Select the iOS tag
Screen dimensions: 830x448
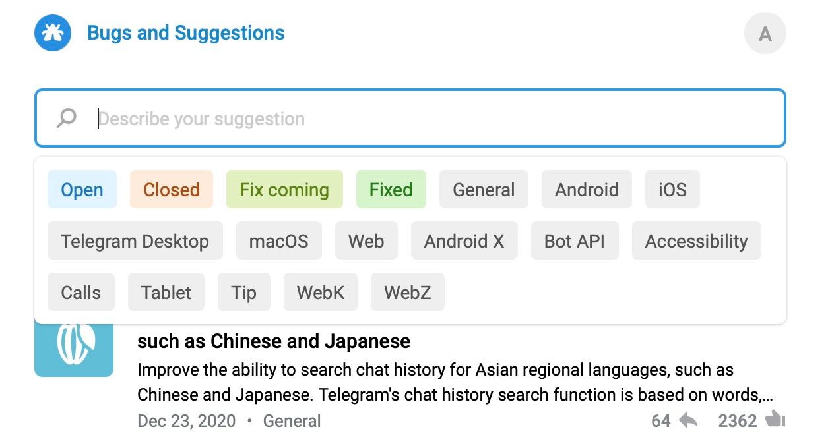[x=672, y=190]
